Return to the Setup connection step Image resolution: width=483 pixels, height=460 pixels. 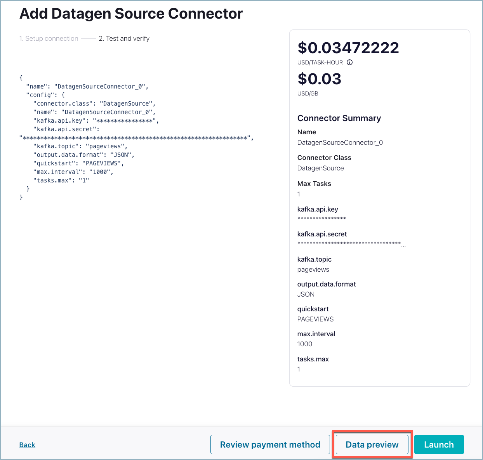[x=49, y=38]
